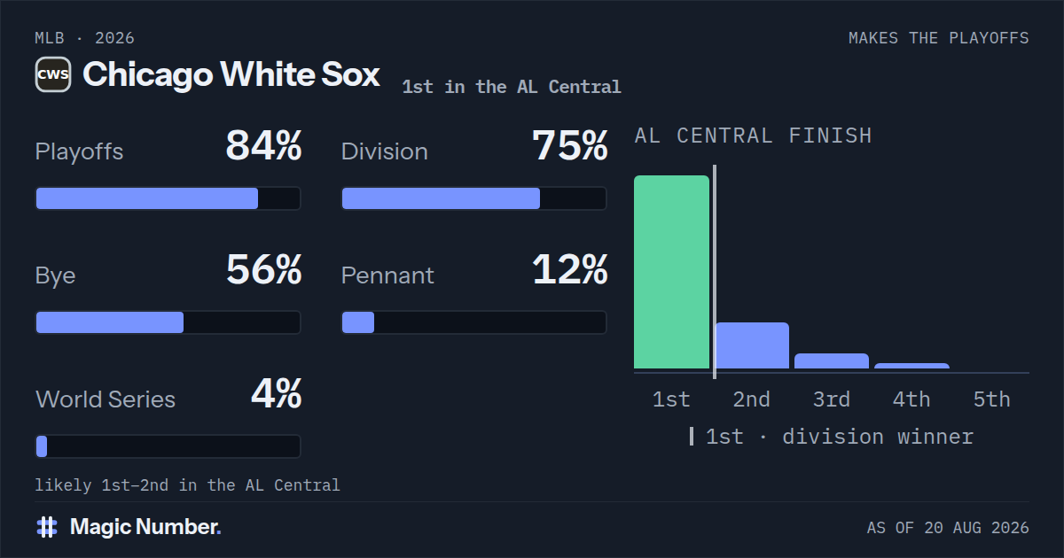The height and width of the screenshot is (558, 1064).
Task: Click the Pennant probability bar
Action: [x=474, y=322]
